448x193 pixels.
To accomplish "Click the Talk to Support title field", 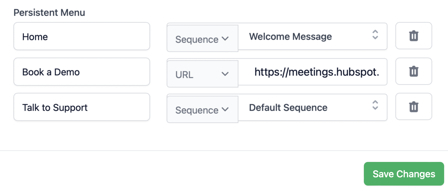I will pyautogui.click(x=81, y=107).
